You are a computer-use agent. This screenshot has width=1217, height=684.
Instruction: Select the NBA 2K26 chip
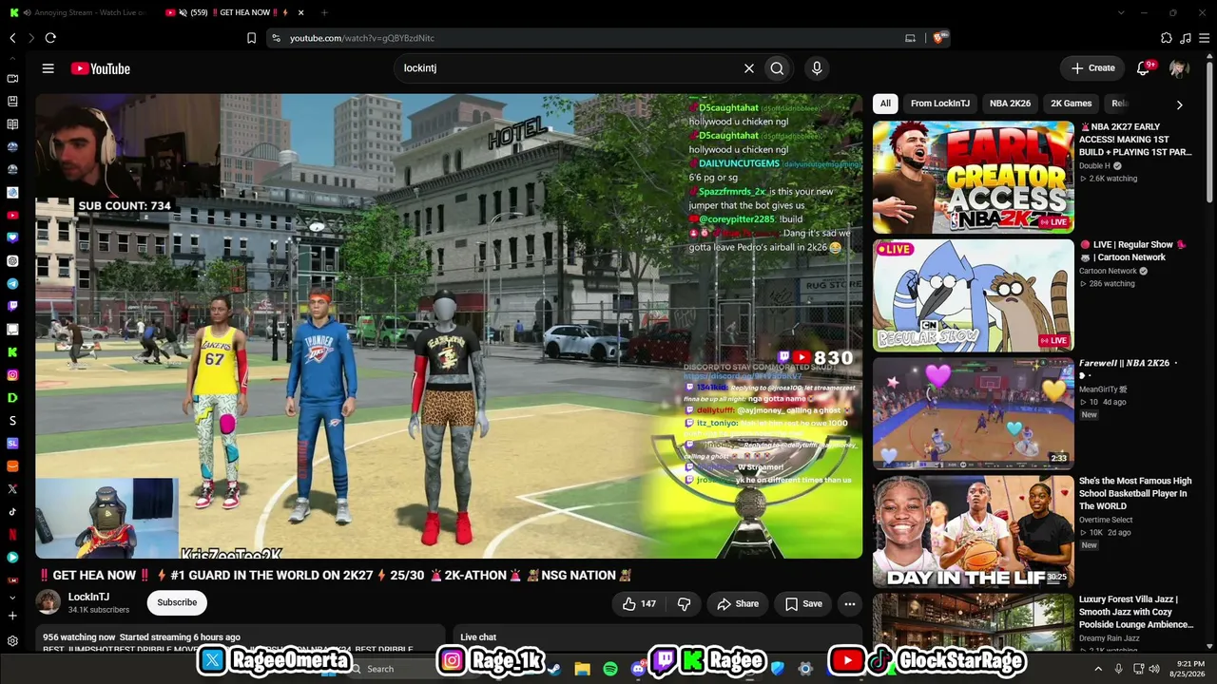click(x=1010, y=104)
